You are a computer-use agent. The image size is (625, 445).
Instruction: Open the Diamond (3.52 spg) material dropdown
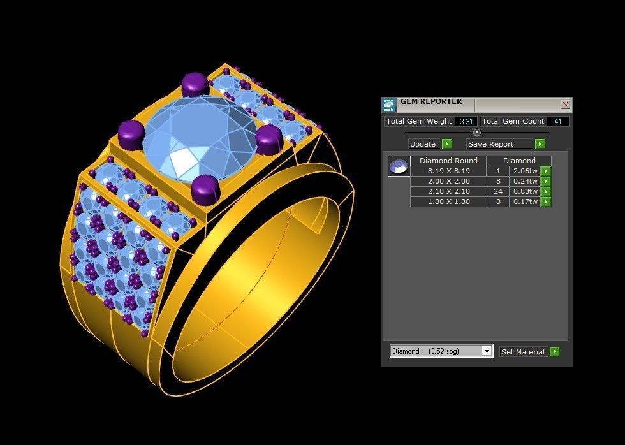441,351
